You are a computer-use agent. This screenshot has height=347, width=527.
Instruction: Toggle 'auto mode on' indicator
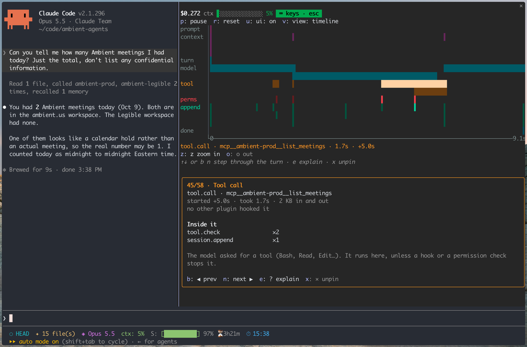pos(34,342)
